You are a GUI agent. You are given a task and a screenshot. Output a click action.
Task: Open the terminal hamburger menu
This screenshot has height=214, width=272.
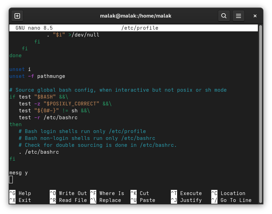pyautogui.click(x=238, y=16)
